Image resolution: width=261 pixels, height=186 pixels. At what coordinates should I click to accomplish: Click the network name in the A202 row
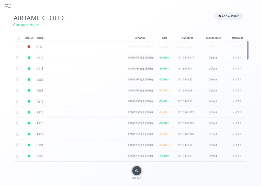point(140,79)
